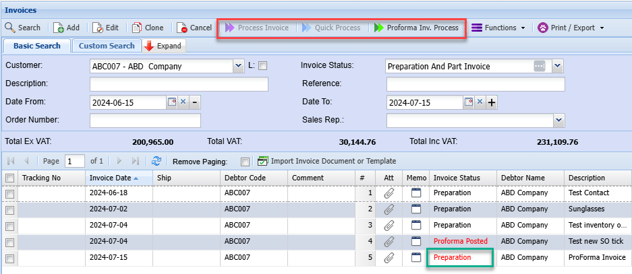The image size is (632, 274).
Task: Open attachment for invoice row 1
Action: (x=389, y=193)
